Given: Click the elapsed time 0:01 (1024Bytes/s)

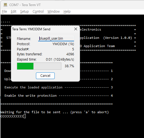Looking at the screenshot, I should pos(60,59).
